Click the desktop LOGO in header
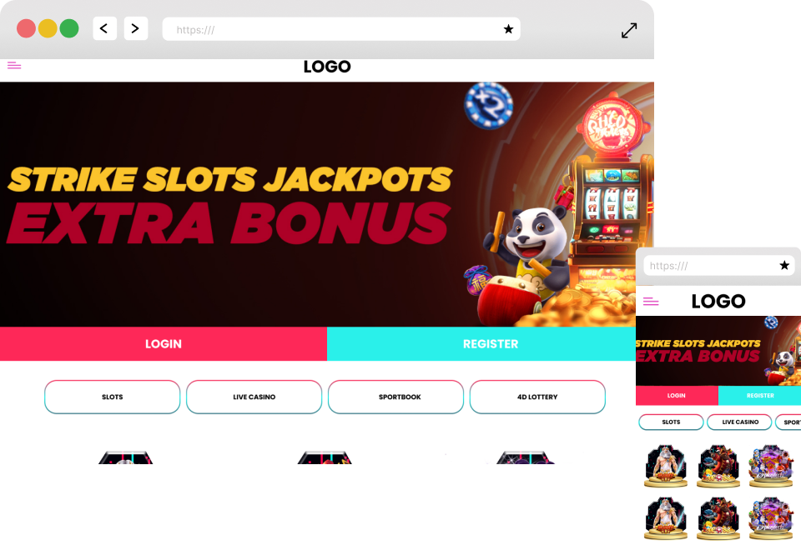Image resolution: width=801 pixels, height=545 pixels. coord(327,67)
